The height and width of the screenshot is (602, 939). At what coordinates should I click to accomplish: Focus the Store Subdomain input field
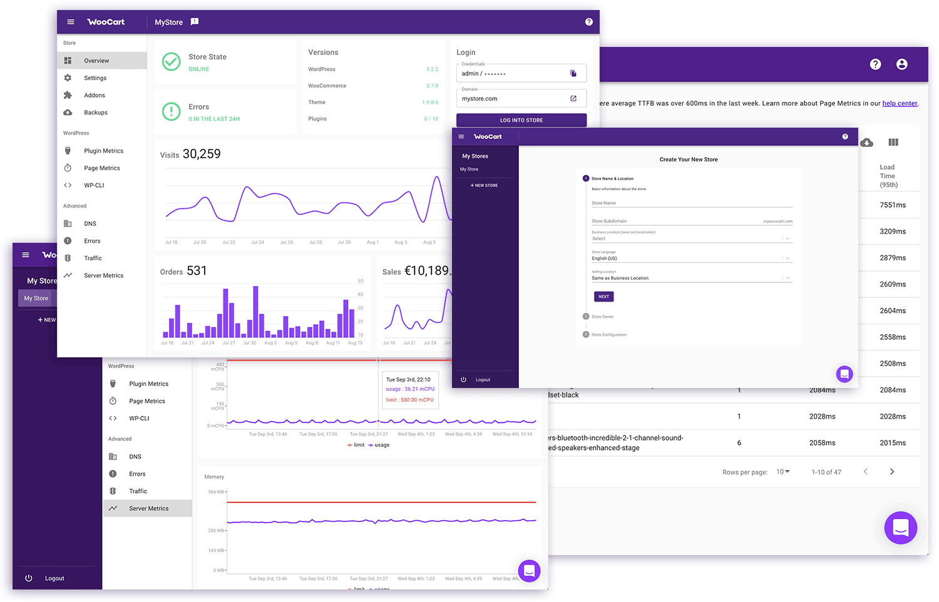coord(692,221)
